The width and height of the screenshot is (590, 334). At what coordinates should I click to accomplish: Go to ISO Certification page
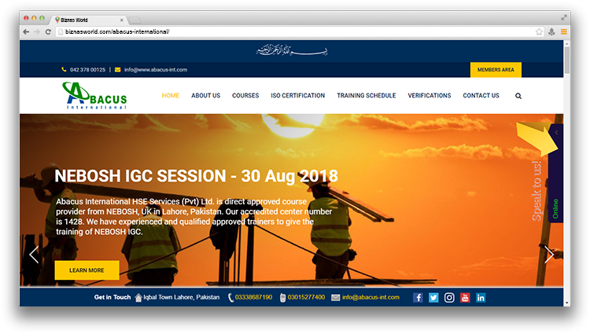pos(297,96)
